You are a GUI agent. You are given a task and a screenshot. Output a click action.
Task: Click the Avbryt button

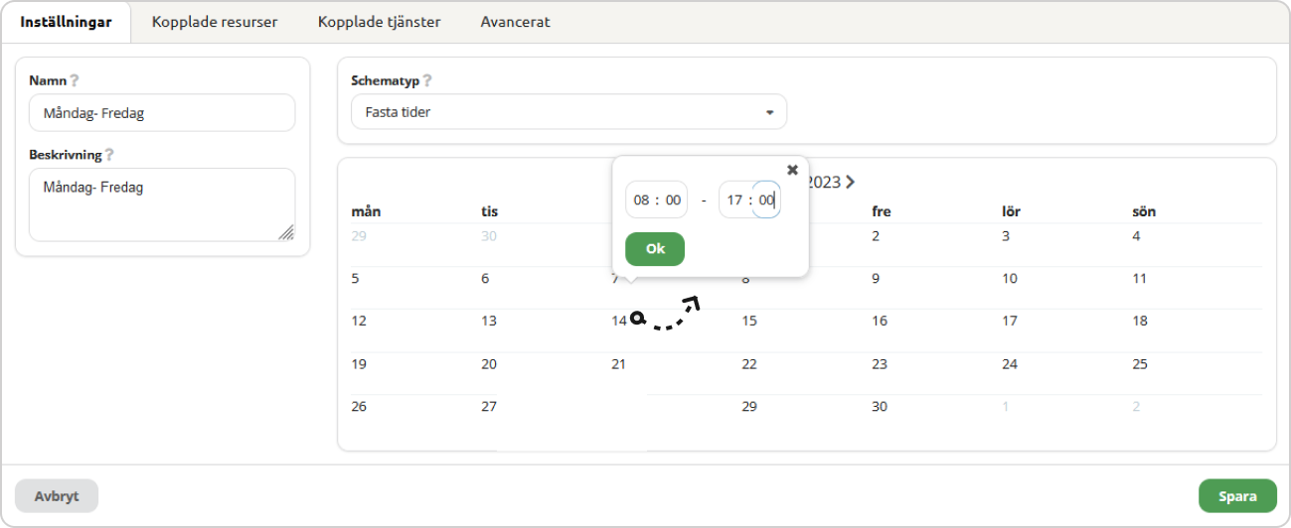click(x=57, y=496)
